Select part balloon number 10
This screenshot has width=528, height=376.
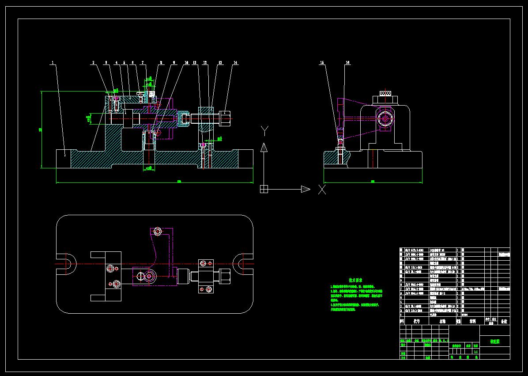pos(187,63)
